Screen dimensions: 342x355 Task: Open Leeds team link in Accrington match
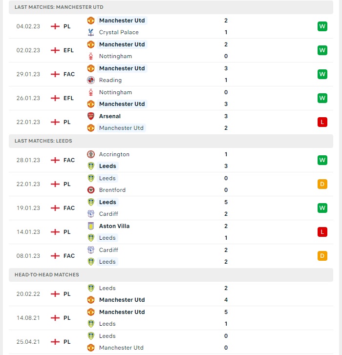(107, 166)
